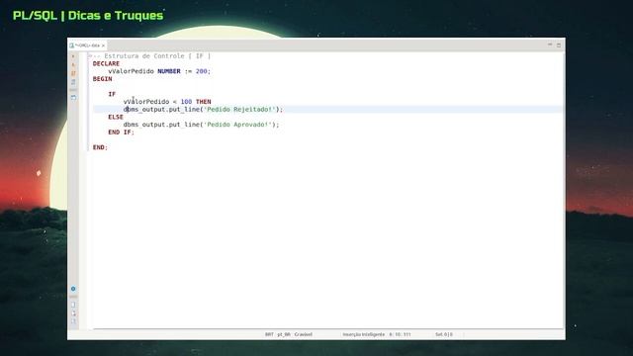The height and width of the screenshot is (356, 633).
Task: Click the BEGIN keyword
Action: [x=103, y=79]
